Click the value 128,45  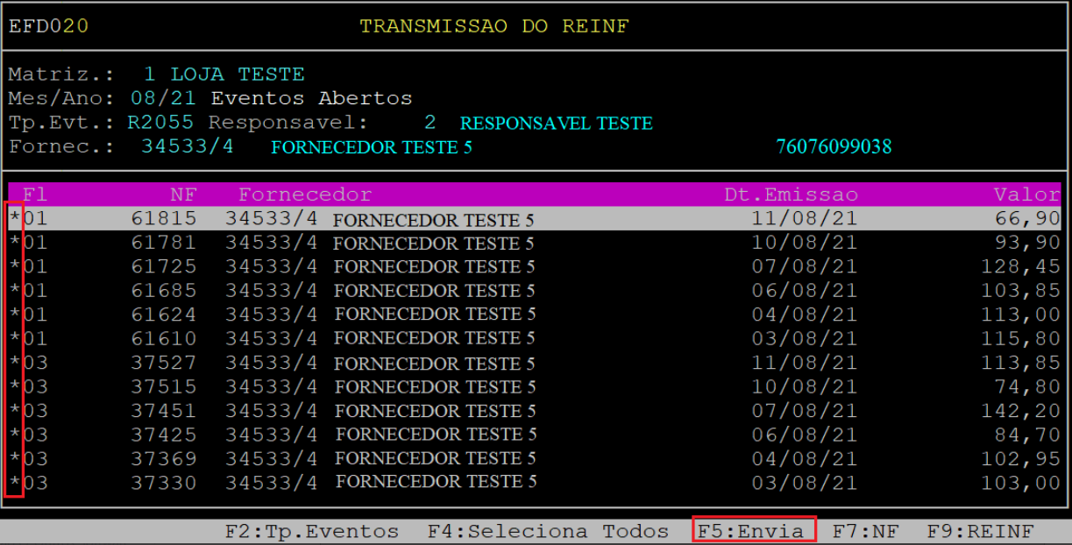coord(1021,266)
